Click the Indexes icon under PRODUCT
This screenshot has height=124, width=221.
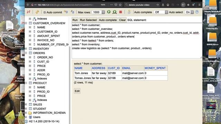(x=35, y=100)
